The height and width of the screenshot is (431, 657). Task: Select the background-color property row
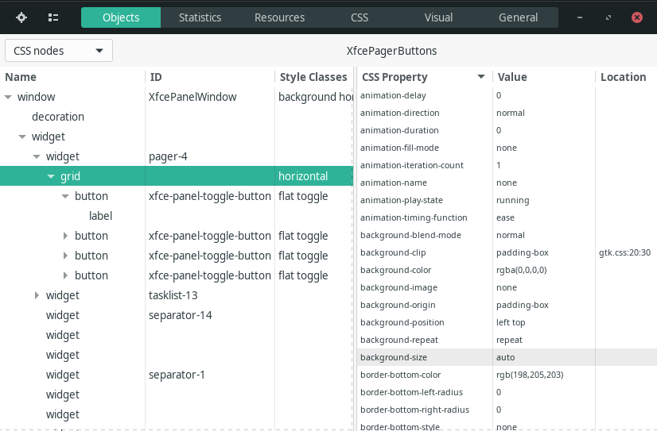tap(507, 270)
